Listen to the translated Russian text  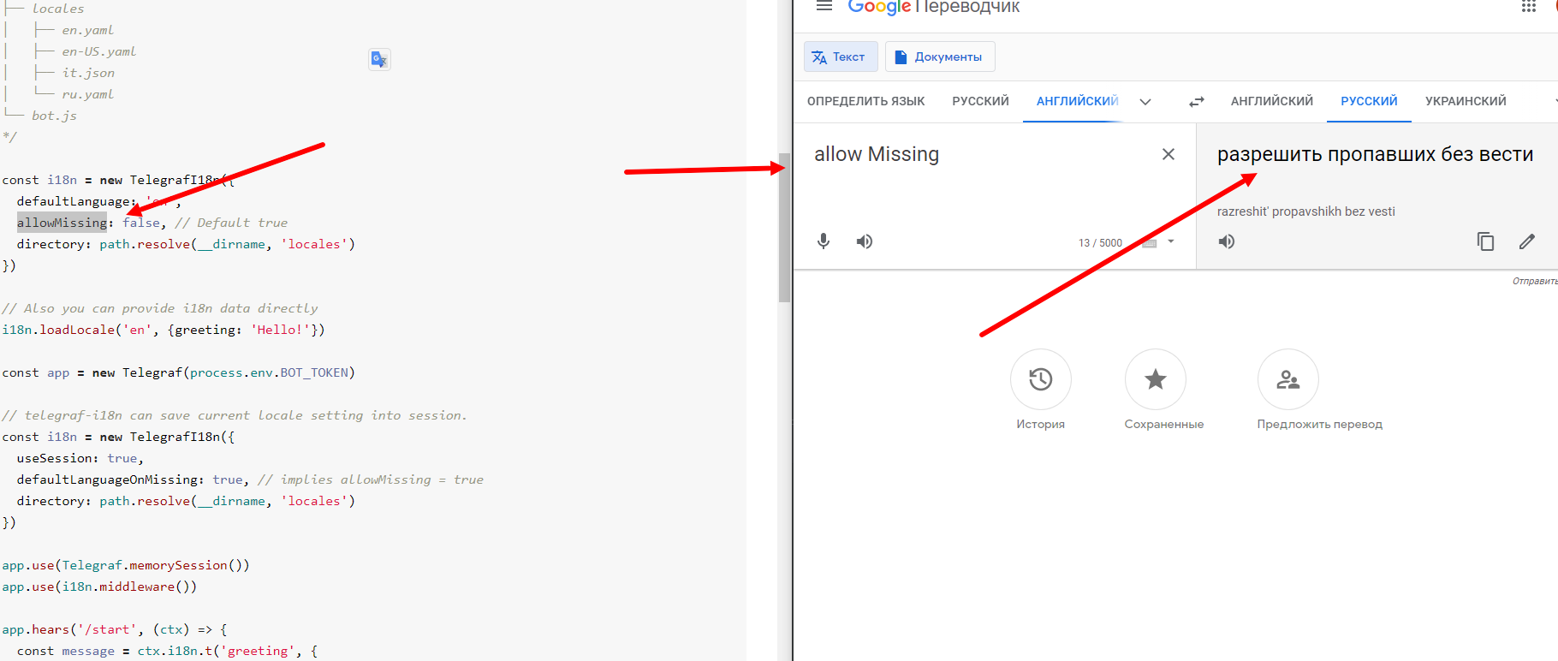tap(1227, 241)
